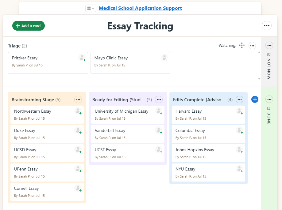Open Not Now column options menu

269,45
